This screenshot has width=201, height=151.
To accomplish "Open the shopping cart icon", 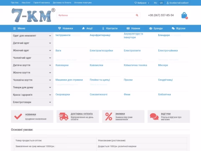I will pos(184,16).
